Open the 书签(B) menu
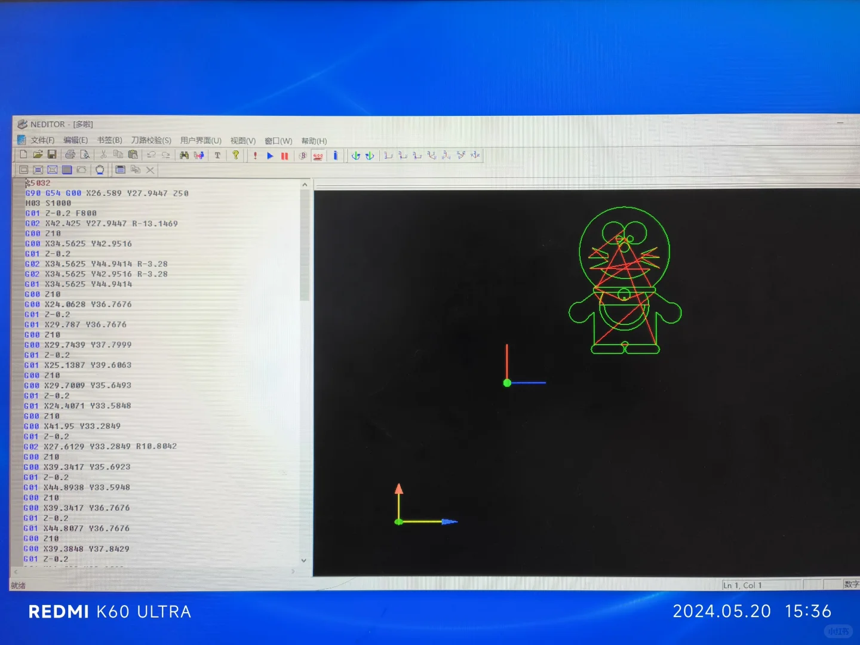Image resolution: width=860 pixels, height=645 pixels. pos(110,140)
